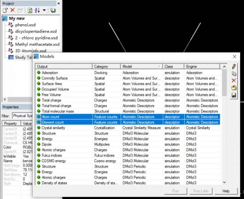
Task: Select the Fukui indices output row
Action: pos(52,155)
